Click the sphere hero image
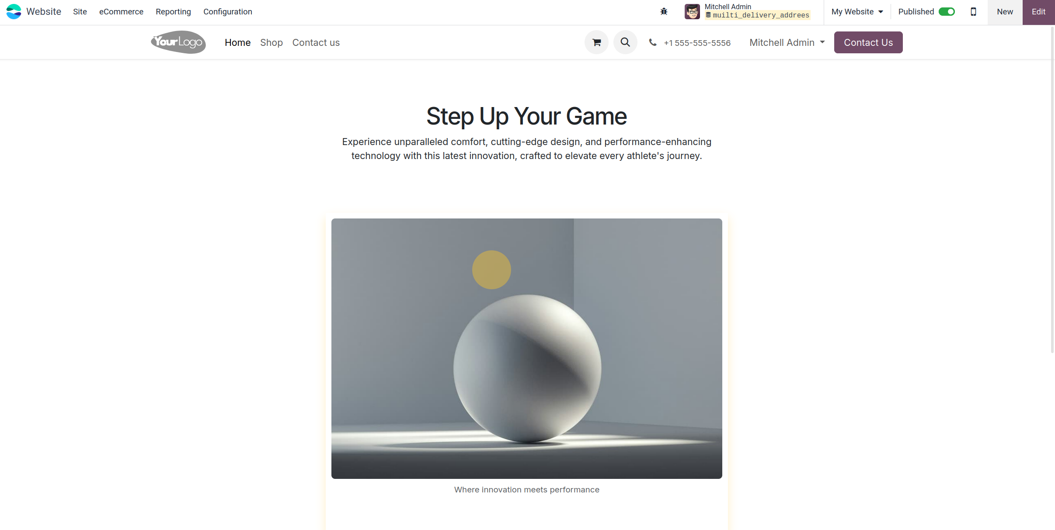Viewport: 1055px width, 530px height. (x=526, y=348)
